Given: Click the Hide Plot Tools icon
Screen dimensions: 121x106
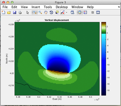Looking at the screenshot, I should click(92, 12).
